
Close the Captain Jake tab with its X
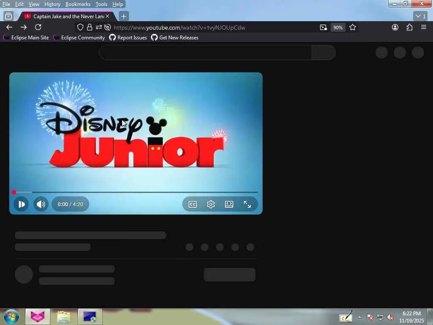point(107,17)
